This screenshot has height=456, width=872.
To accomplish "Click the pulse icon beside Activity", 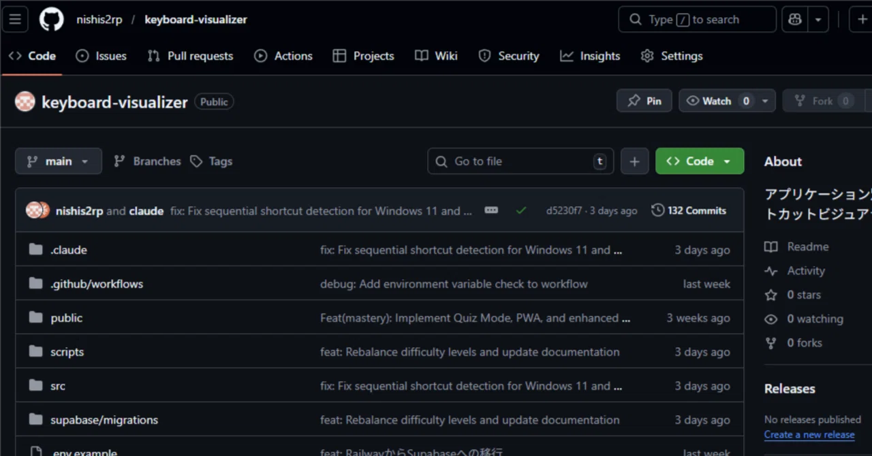I will click(771, 271).
